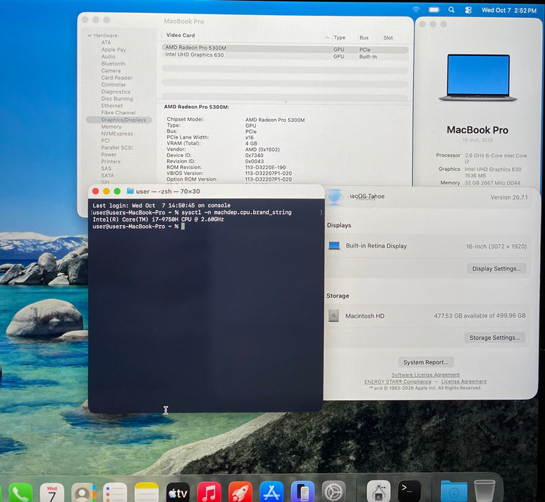
Task: Launch iPhone Mirroring from the Dock
Action: tap(303, 493)
